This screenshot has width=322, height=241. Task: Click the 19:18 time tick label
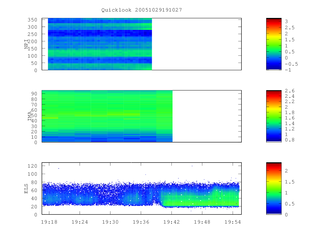[49, 222]
